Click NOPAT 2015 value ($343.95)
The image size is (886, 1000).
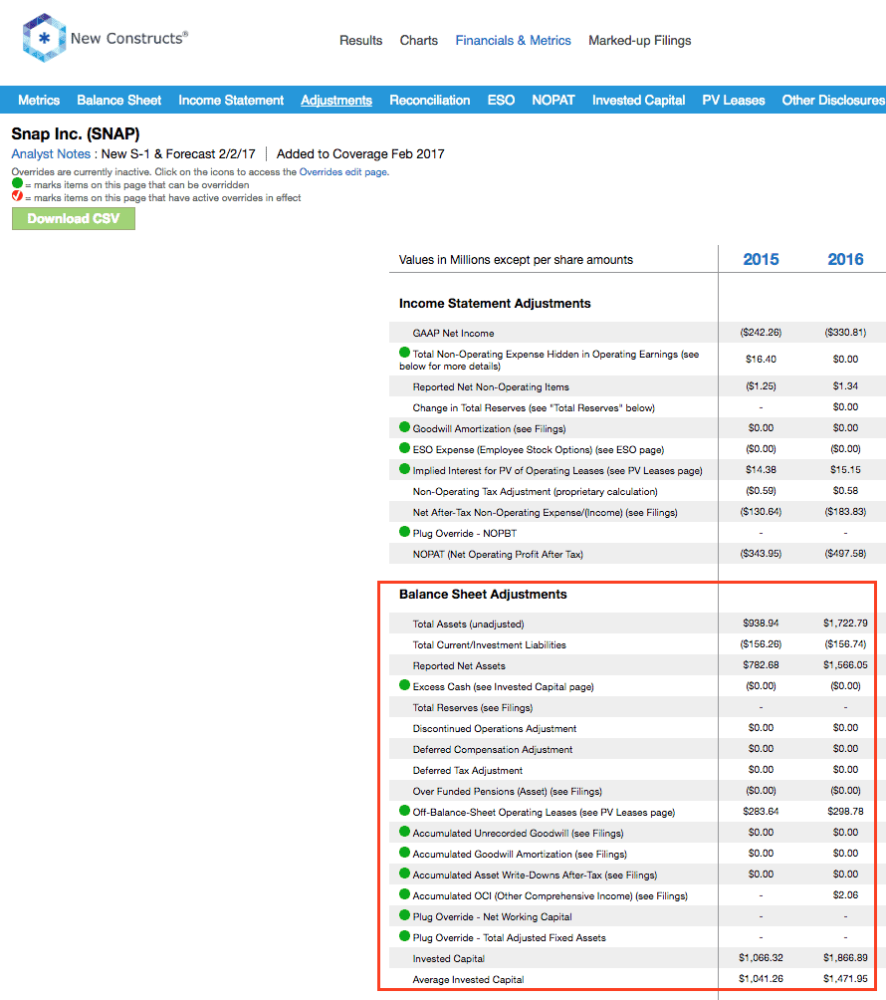(x=761, y=554)
